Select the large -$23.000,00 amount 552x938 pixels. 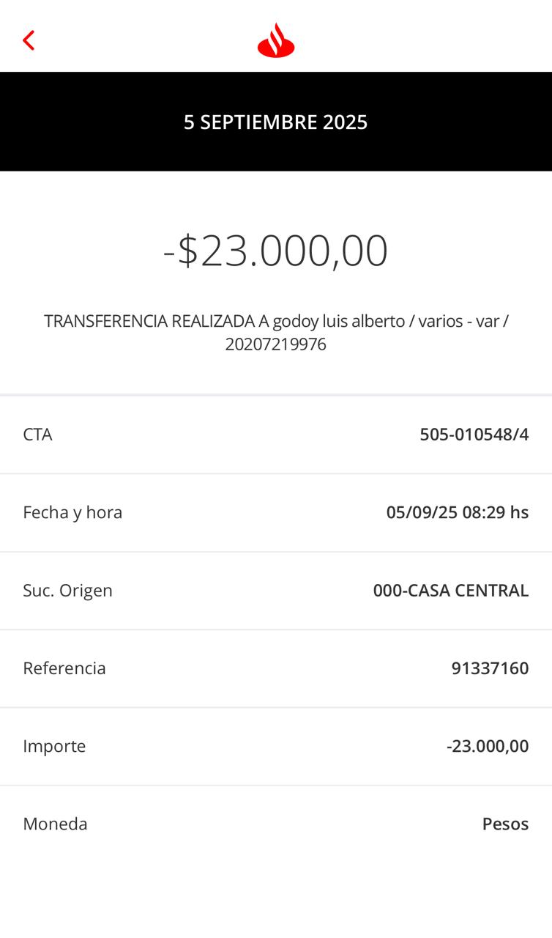[276, 251]
